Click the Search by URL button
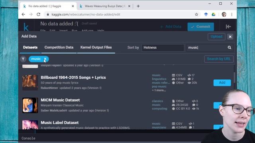This screenshot has height=143, width=255. [219, 59]
